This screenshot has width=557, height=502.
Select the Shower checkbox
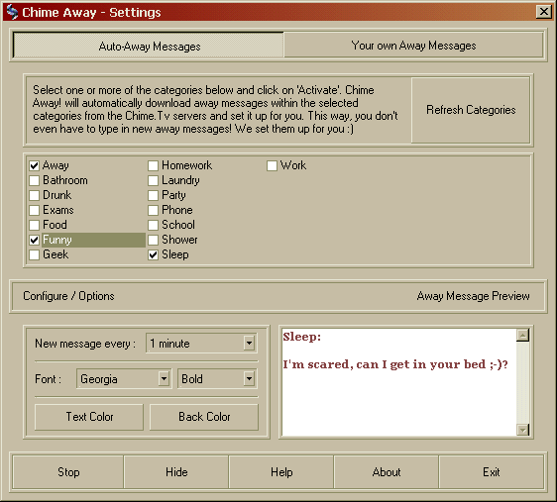point(153,241)
